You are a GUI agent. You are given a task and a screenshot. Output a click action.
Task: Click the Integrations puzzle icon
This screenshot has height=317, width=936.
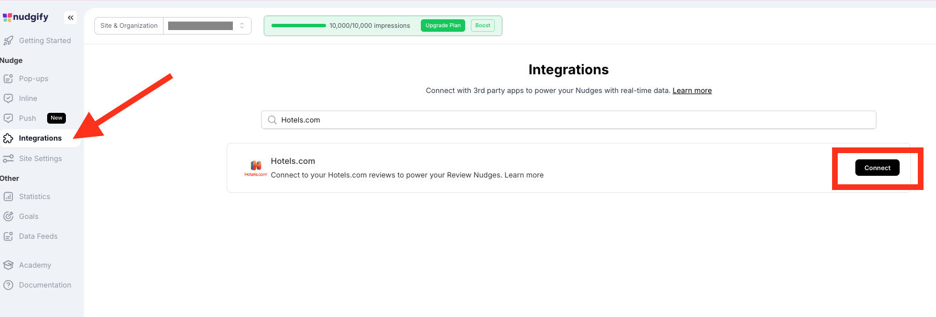pyautogui.click(x=8, y=138)
